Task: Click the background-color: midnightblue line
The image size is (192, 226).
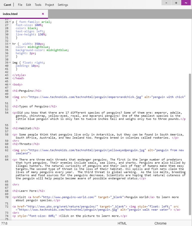Action: click(42, 50)
